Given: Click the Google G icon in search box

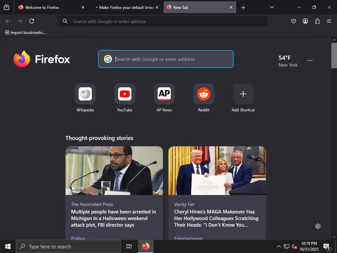Looking at the screenshot, I should [108, 59].
